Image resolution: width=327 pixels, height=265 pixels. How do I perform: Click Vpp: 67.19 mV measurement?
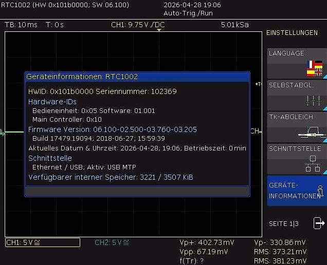[x=204, y=252]
